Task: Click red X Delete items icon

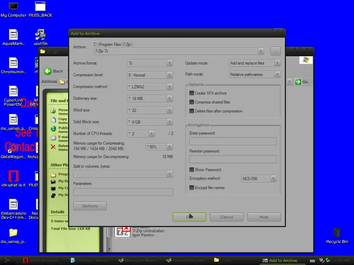Action: point(53,147)
